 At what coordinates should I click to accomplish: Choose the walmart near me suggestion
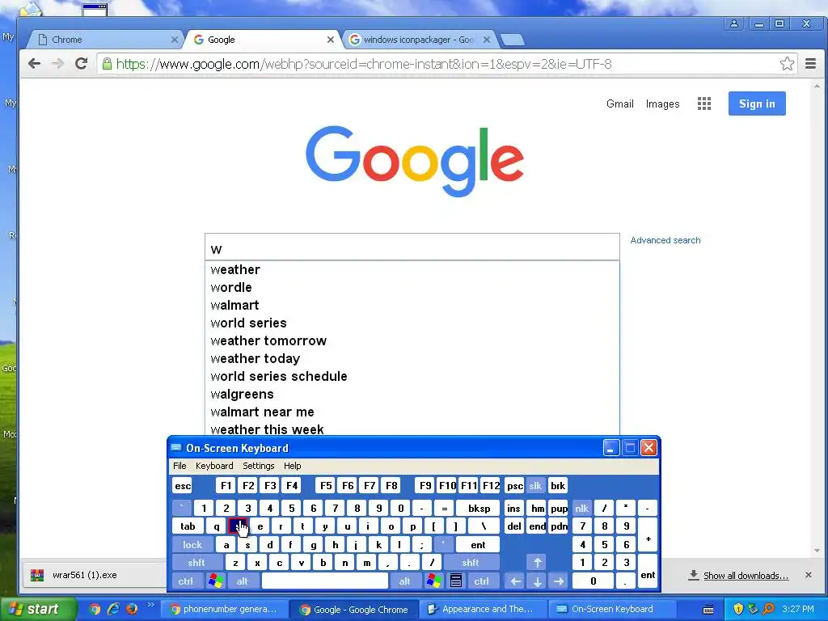pos(412,412)
